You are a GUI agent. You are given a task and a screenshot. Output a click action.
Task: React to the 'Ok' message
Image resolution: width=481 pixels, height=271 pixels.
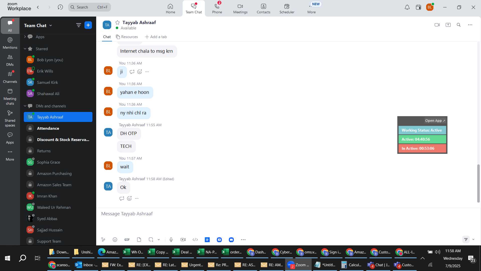(x=130, y=198)
